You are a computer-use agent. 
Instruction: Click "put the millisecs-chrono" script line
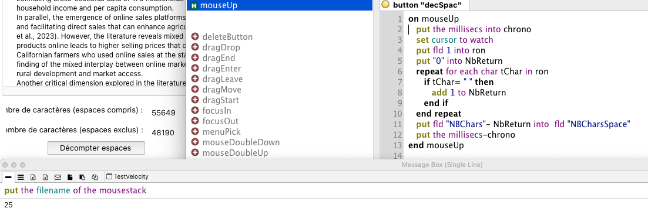pos(466,135)
